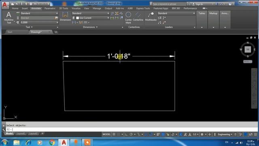Click New drawing icon in quick access toolbar

pyautogui.click(x=13, y=4)
